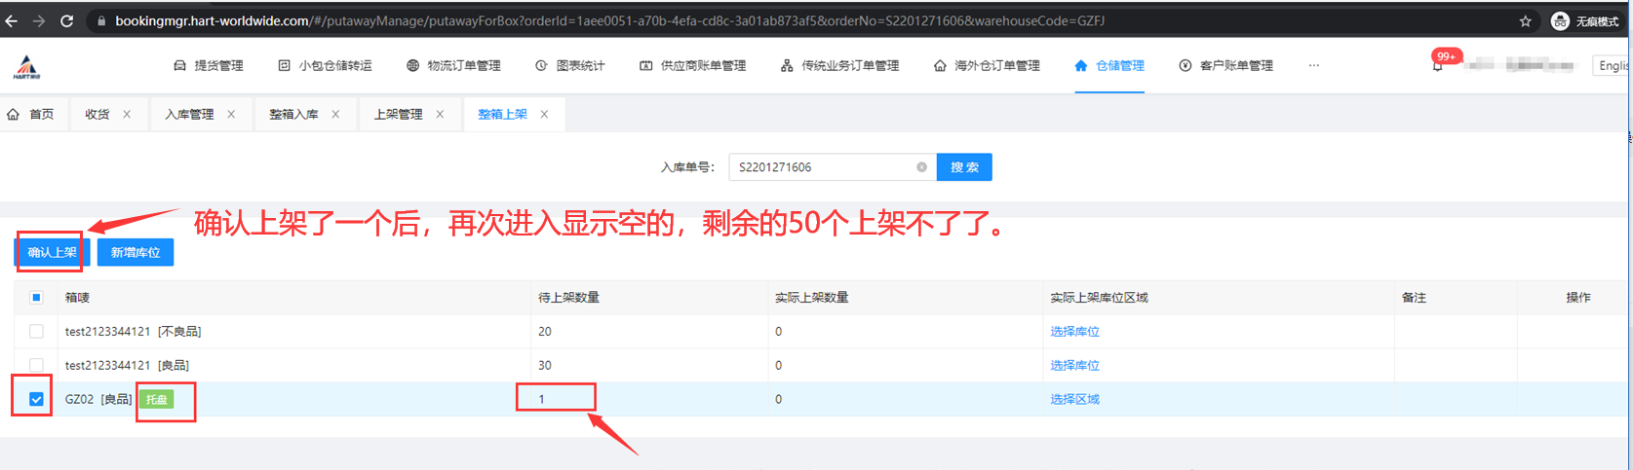This screenshot has height=470, width=1633.
Task: Click the company logo in the header
Action: (x=26, y=66)
